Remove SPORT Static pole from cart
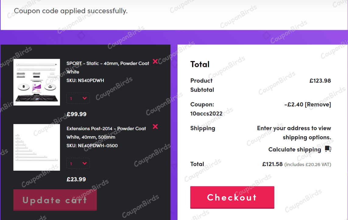This screenshot has width=348, height=220. pyautogui.click(x=155, y=61)
